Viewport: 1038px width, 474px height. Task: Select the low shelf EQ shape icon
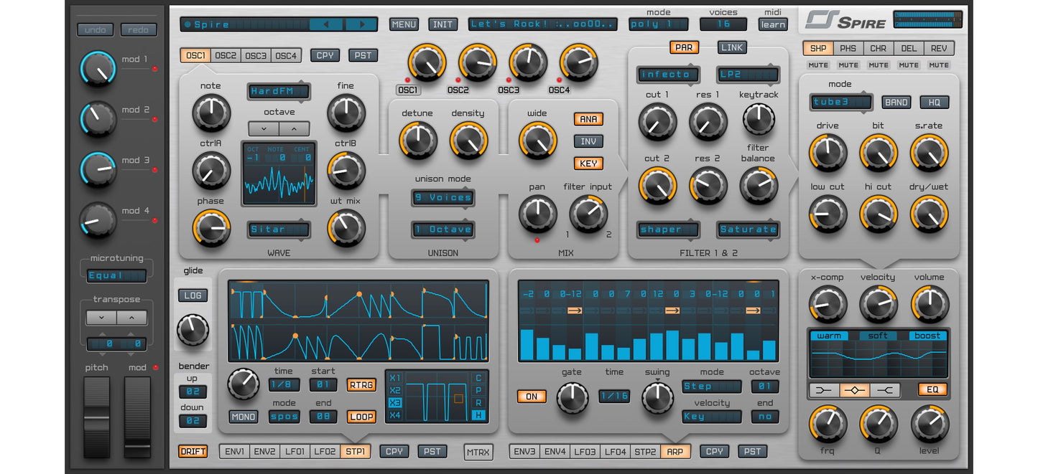coord(825,390)
